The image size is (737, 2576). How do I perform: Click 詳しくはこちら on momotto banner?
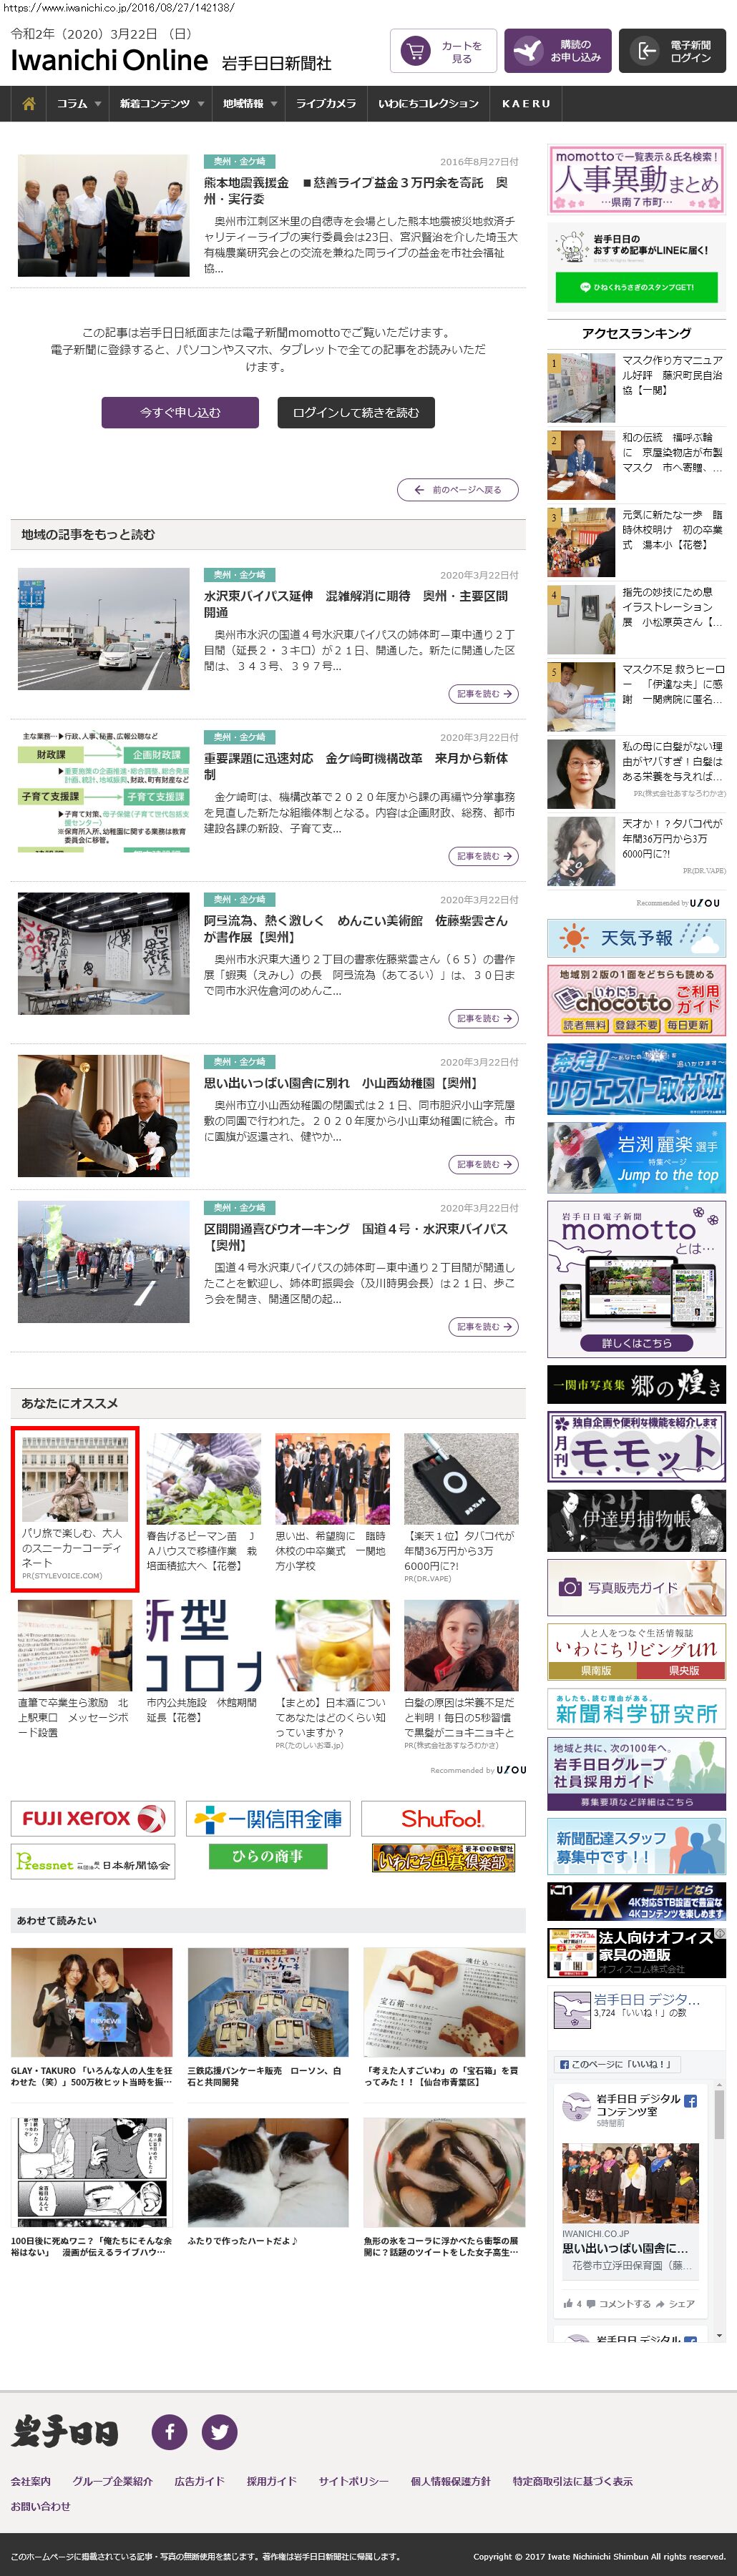tap(636, 1343)
